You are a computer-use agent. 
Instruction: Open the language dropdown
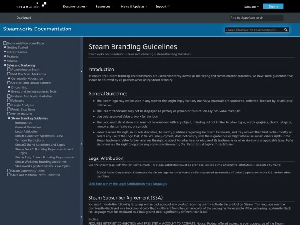point(251,7)
